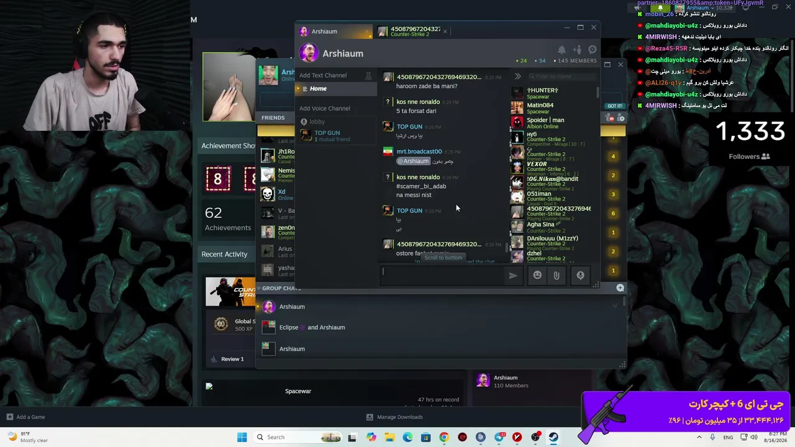Open Telegram from the taskbar
Screen dimensions: 795x447
499,437
